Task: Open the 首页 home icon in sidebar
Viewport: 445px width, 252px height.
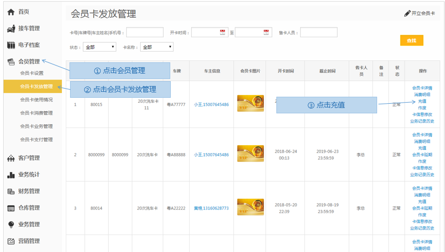Action: 11,12
